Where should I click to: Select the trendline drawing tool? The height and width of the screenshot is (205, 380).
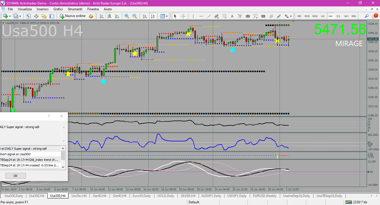(x=209, y=16)
